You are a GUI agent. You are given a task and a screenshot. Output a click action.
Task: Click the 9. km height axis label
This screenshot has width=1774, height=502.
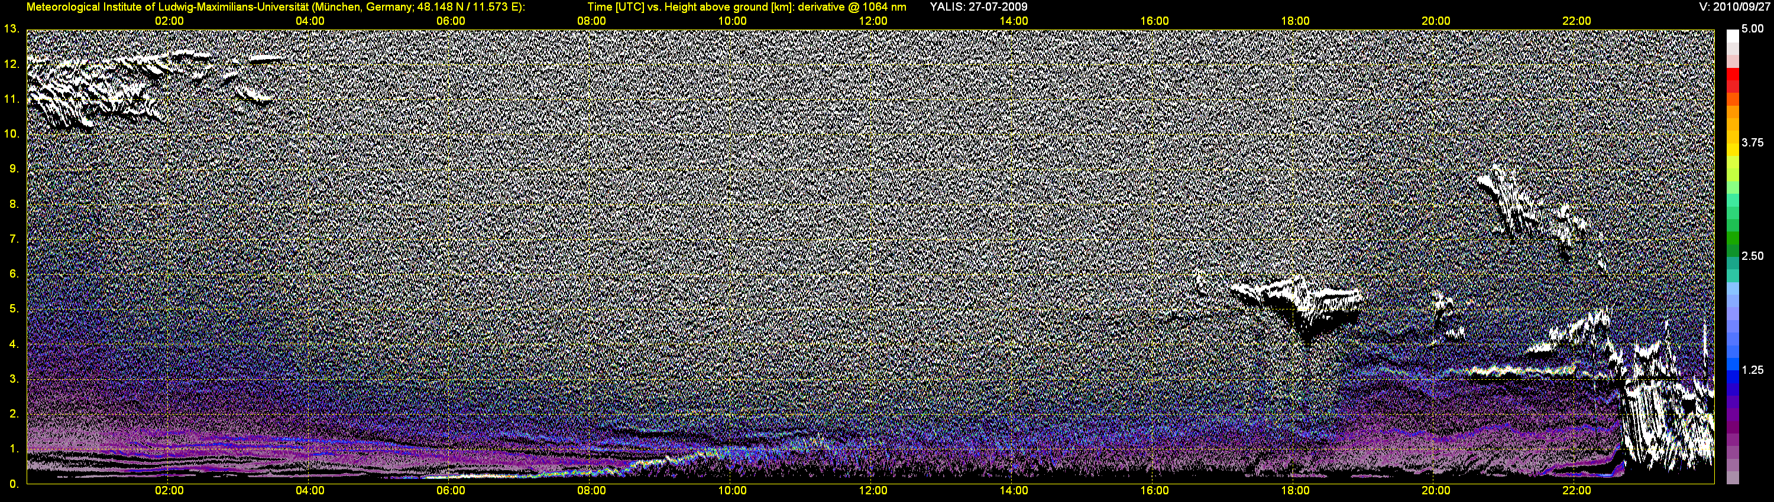pos(14,168)
